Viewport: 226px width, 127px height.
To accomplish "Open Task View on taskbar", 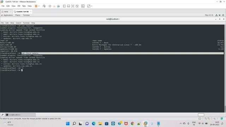I will (x=81, y=123).
